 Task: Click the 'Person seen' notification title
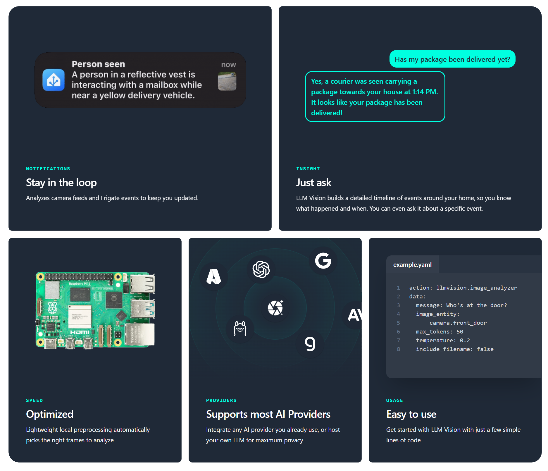click(x=98, y=64)
